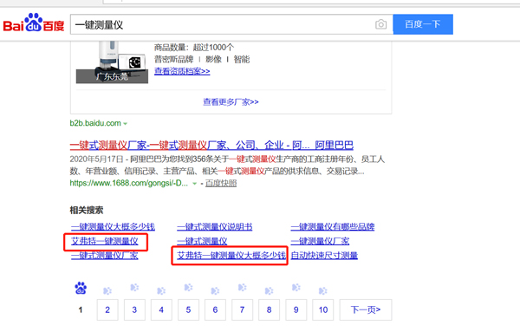Select related search 一键式测量仪说明书
This screenshot has width=520, height=332.
pos(215,227)
